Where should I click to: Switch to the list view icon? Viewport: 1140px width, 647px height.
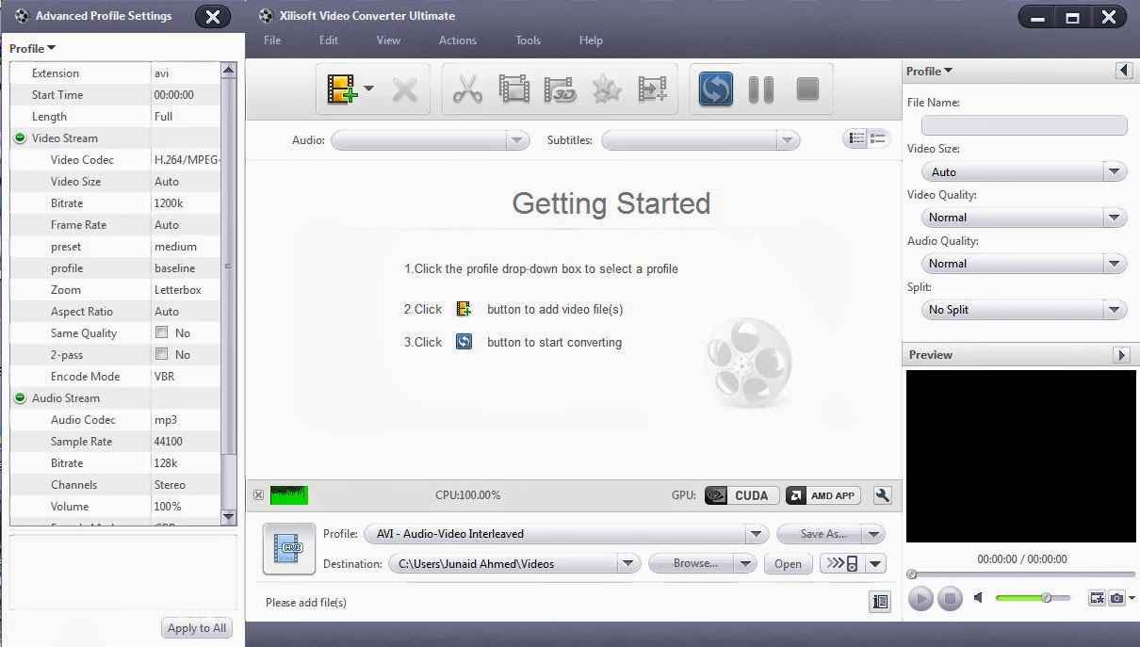[856, 139]
